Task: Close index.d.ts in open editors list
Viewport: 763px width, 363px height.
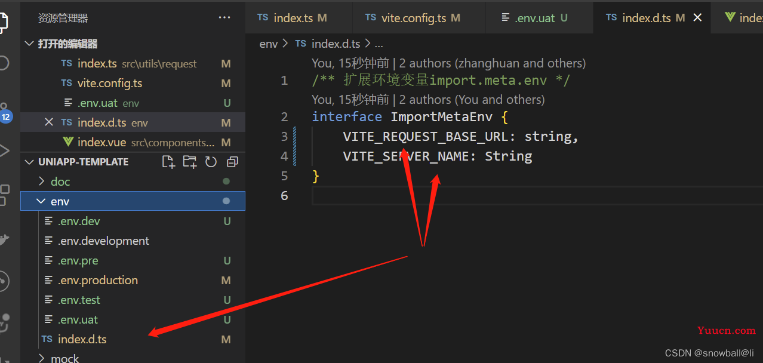Action: point(49,122)
